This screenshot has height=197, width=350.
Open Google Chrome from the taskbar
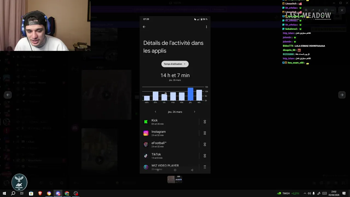[67, 193]
